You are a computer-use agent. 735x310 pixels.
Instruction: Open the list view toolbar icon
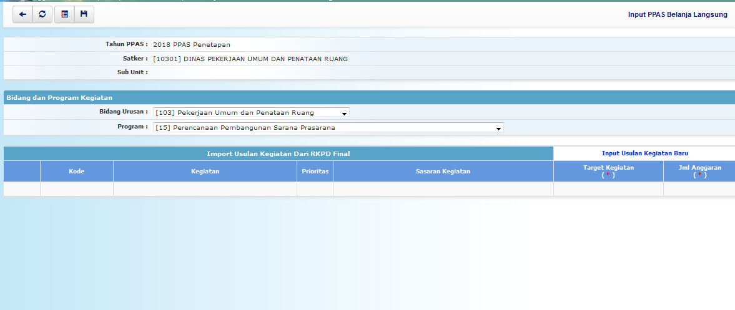click(x=64, y=14)
